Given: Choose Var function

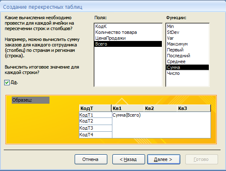Looking at the screenshot, I should pyautogui.click(x=187, y=38).
